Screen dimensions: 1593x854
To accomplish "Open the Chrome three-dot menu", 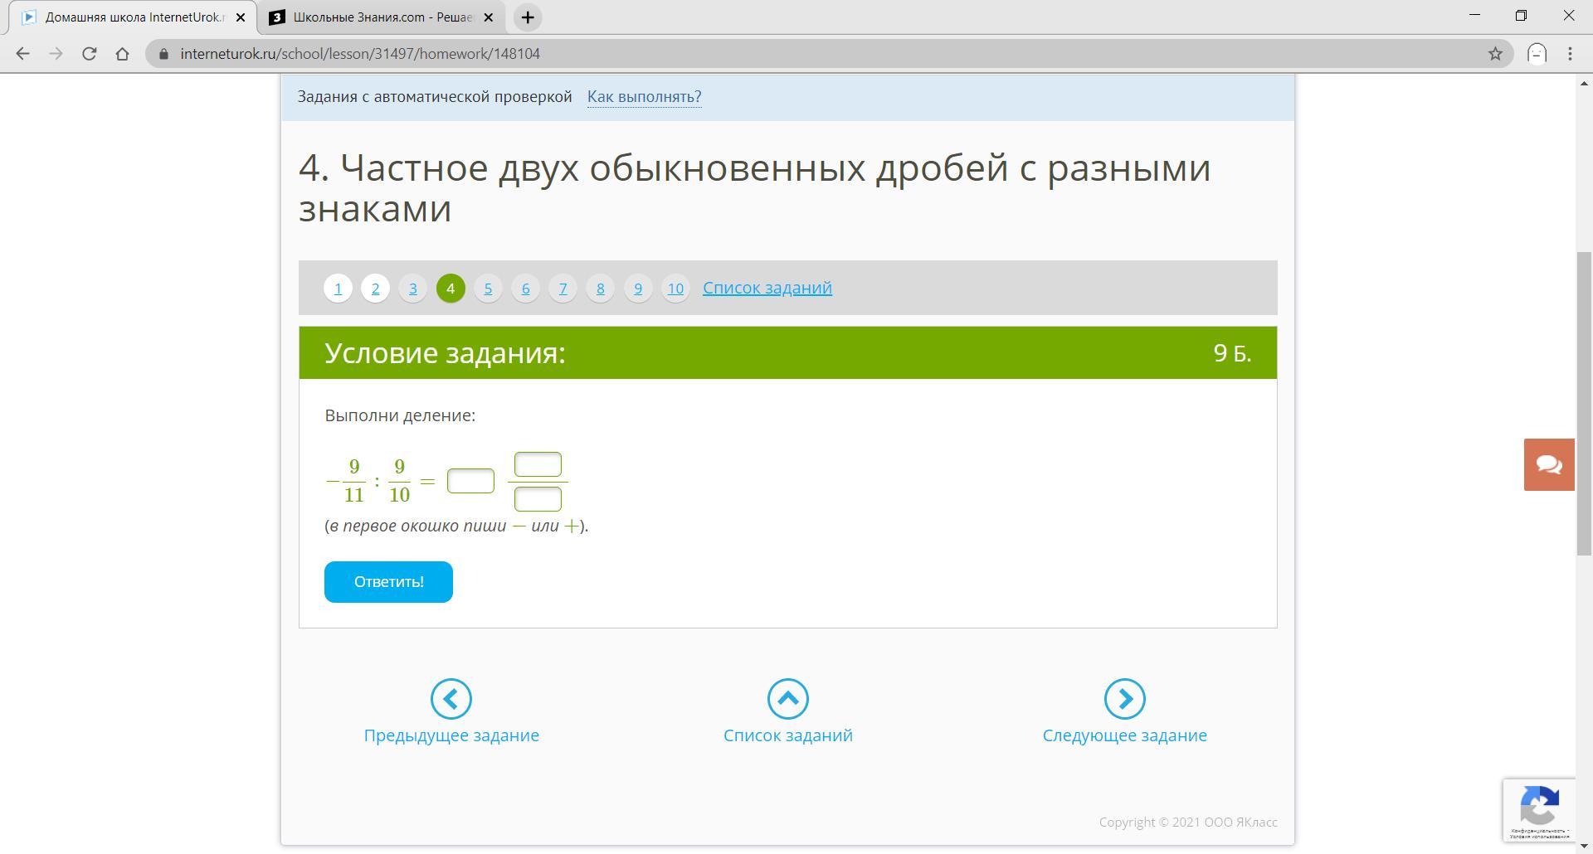I will click(x=1570, y=54).
